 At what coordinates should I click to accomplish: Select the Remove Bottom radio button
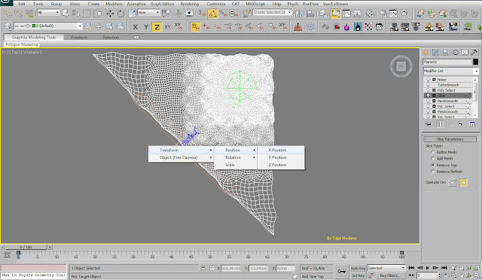point(433,172)
